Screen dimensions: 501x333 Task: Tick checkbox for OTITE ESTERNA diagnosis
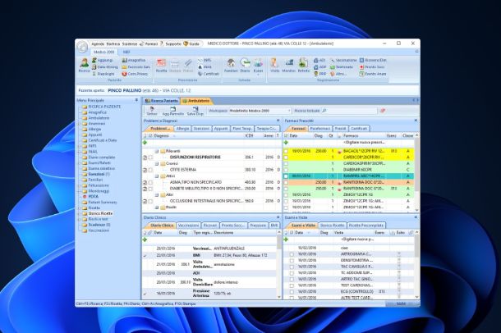pos(150,170)
